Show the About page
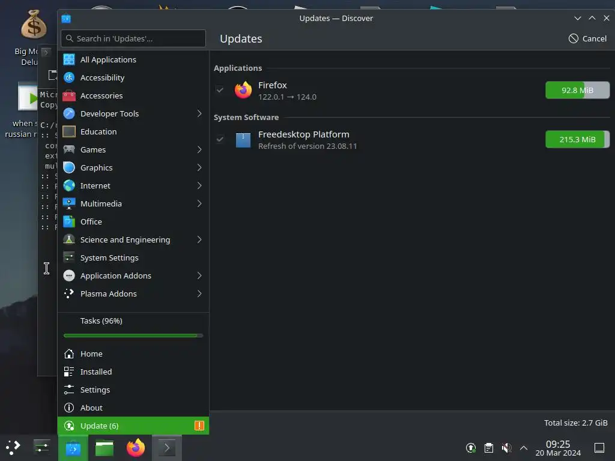Image resolution: width=615 pixels, height=461 pixels. 133,408
